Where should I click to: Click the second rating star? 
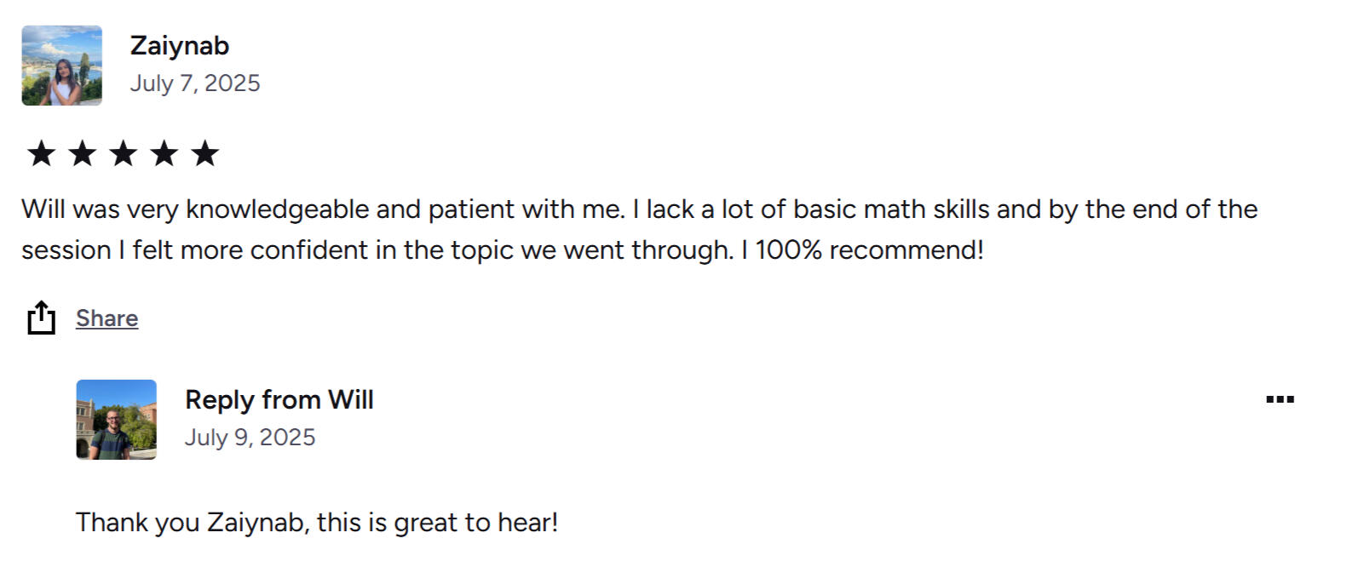pyautogui.click(x=82, y=154)
